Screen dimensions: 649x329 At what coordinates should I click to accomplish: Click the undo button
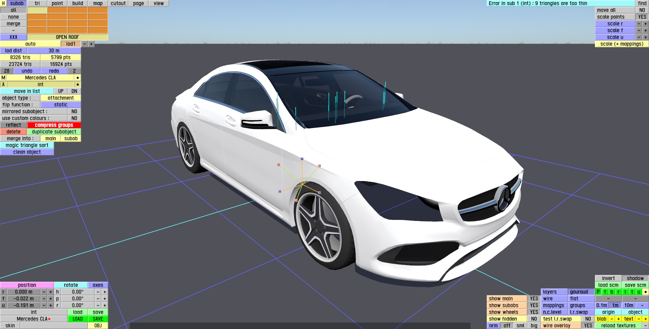click(27, 71)
